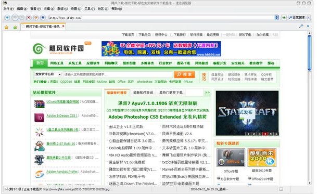Open the 工具 menu
The width and height of the screenshot is (317, 194).
90,9
